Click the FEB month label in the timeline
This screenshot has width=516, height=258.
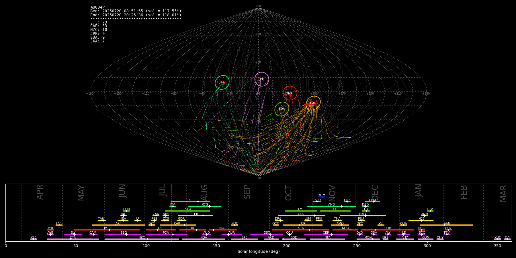464,192
